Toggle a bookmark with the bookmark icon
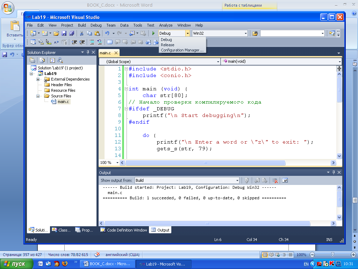 pos(110,42)
